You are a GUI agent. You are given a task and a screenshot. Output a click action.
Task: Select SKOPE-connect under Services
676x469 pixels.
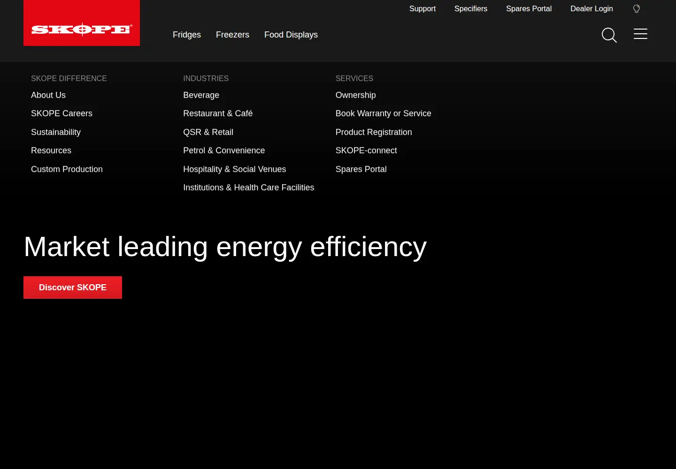(366, 151)
